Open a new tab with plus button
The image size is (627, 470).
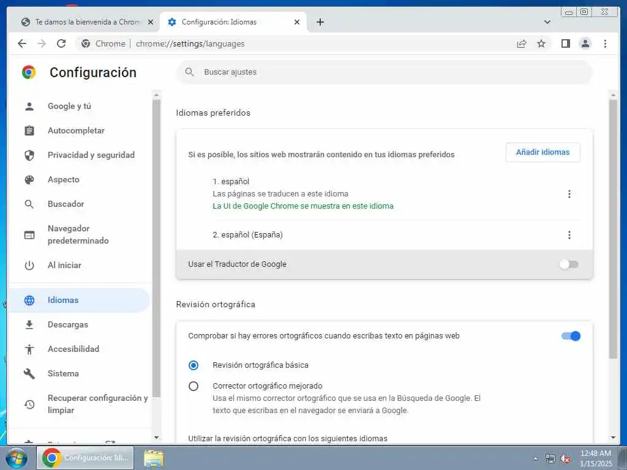pos(320,22)
